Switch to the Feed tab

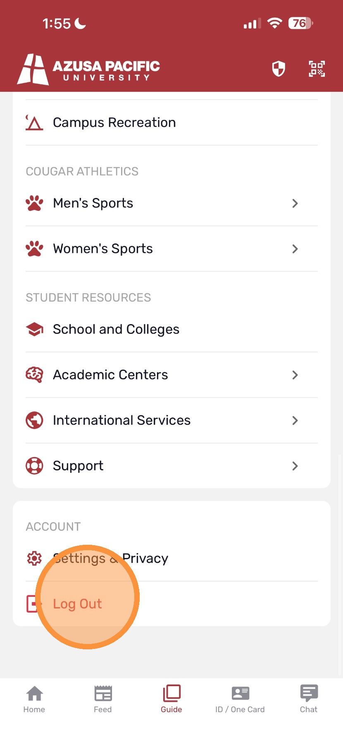pyautogui.click(x=103, y=699)
